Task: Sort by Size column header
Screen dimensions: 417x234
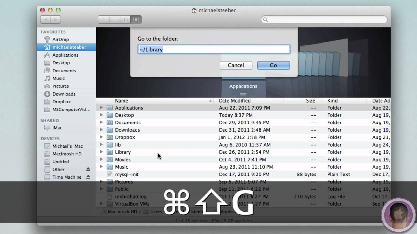Action: click(x=303, y=101)
